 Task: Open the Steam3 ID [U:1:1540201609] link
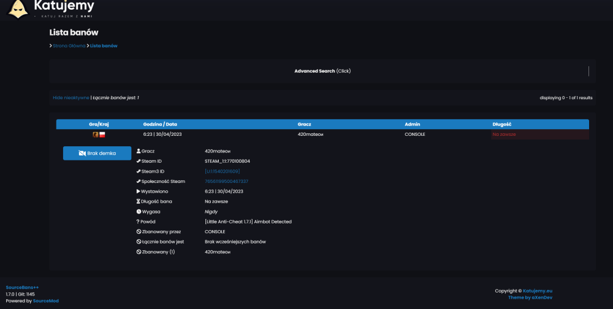point(223,171)
